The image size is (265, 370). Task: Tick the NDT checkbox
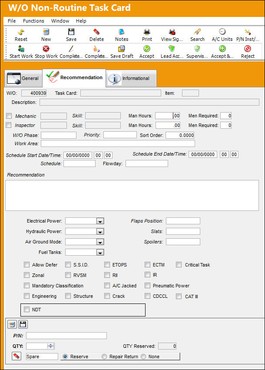pos(26,310)
